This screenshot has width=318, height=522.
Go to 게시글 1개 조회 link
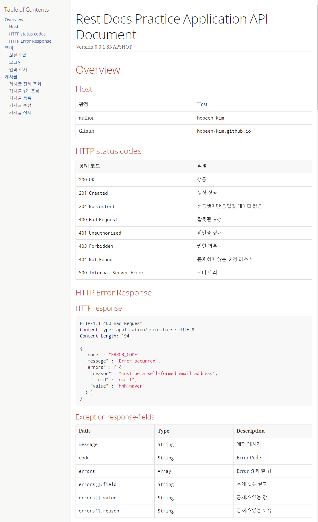(24, 91)
